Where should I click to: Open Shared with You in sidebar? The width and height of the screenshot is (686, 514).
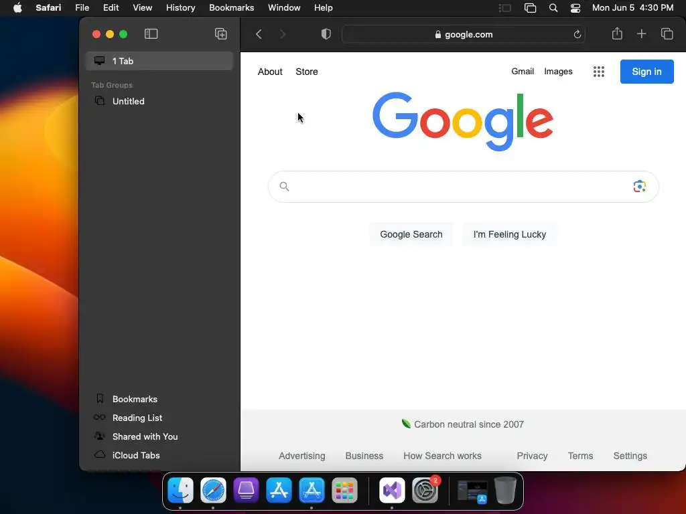[159, 436]
